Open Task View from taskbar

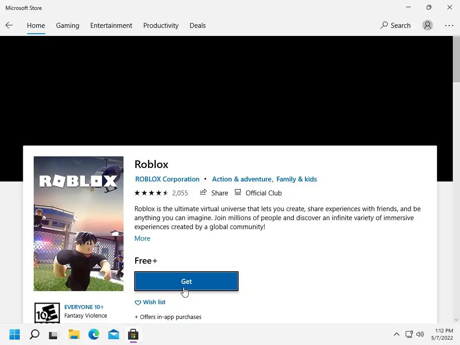tap(53, 334)
